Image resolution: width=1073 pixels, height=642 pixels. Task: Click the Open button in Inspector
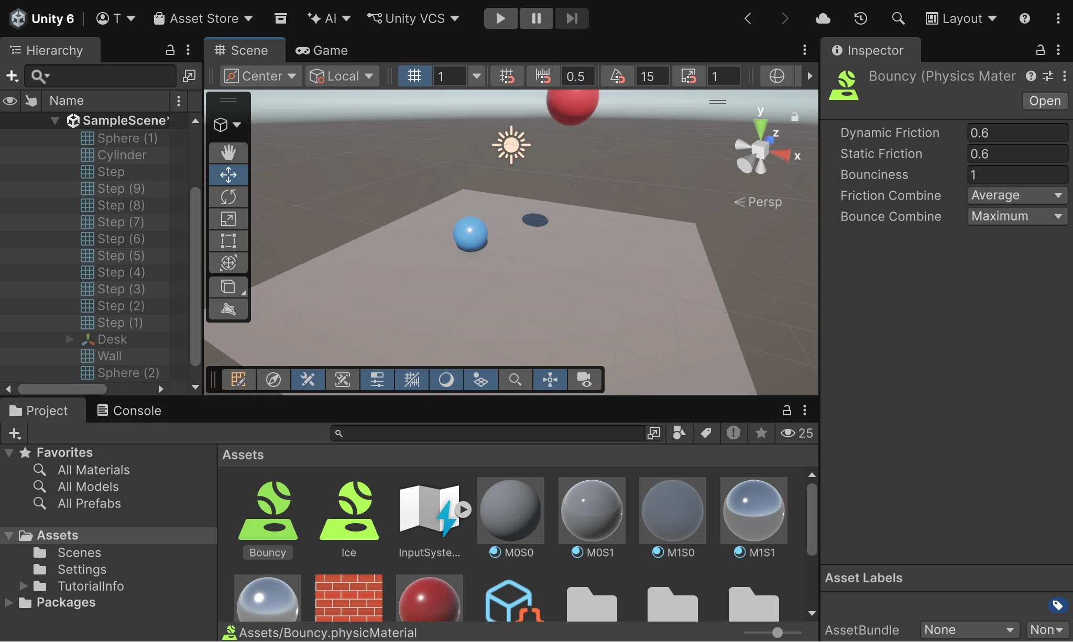1045,101
